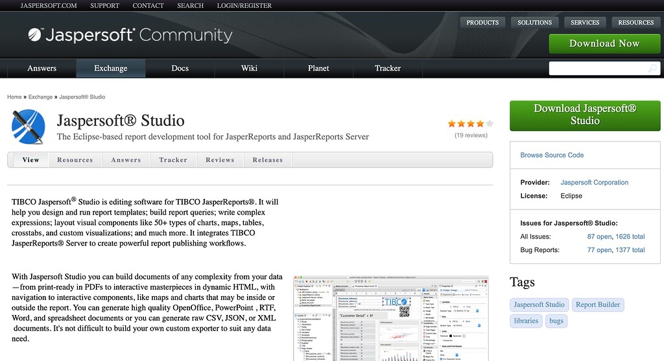Open 1626 total issues link
This screenshot has width=664, height=361.
[630, 237]
